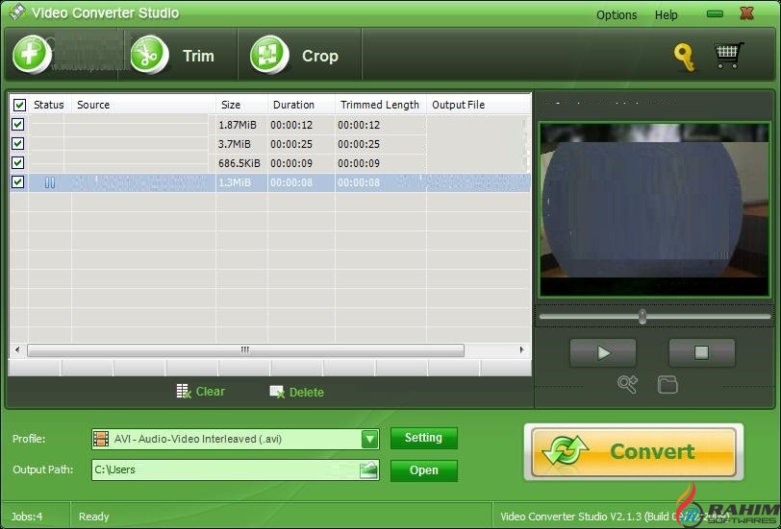Uncheck the 3.7MiB file row checkbox
This screenshot has height=529, width=781.
pyautogui.click(x=18, y=144)
